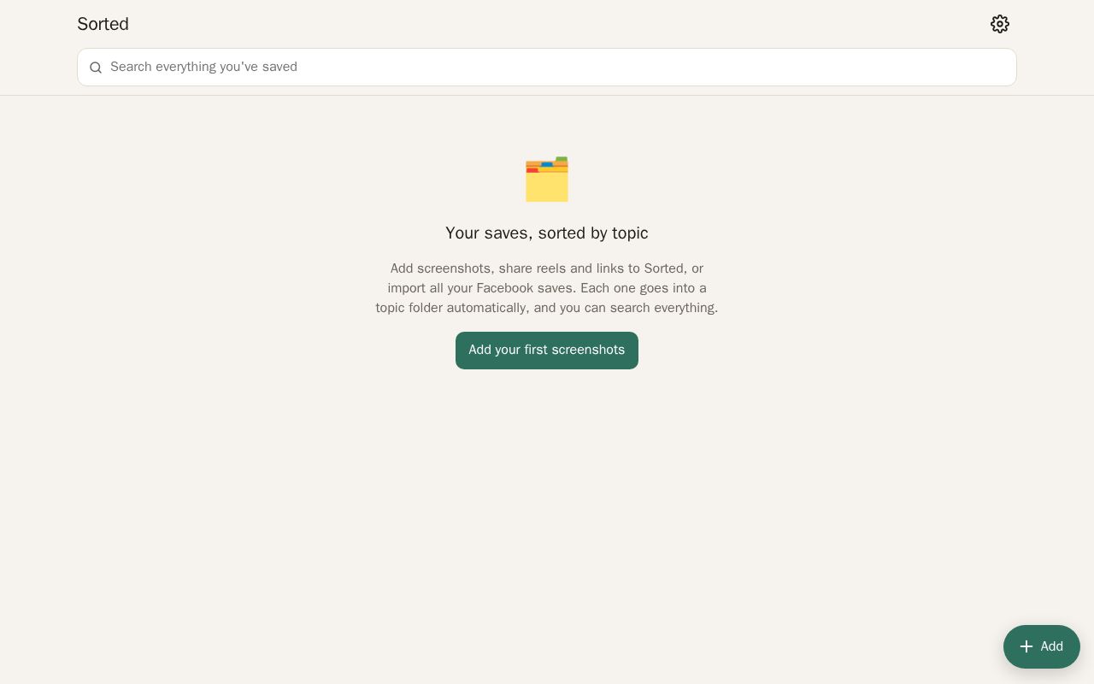
Task: Focus the 'Search everything you've saved' field
Action: (547, 67)
